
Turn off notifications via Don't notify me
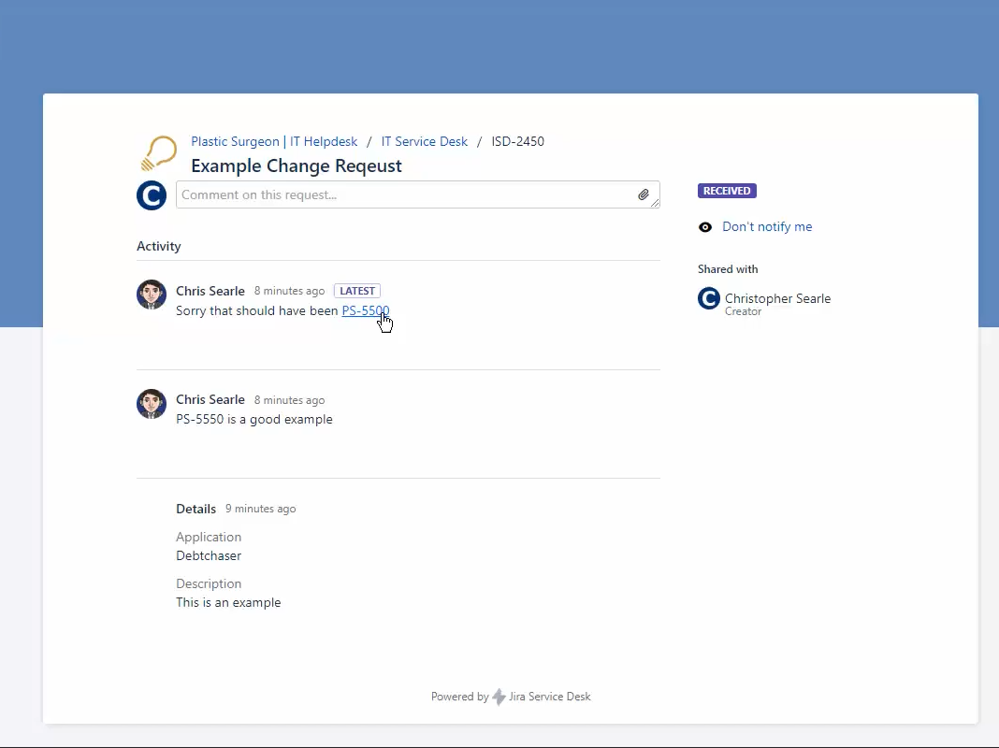[x=767, y=226]
